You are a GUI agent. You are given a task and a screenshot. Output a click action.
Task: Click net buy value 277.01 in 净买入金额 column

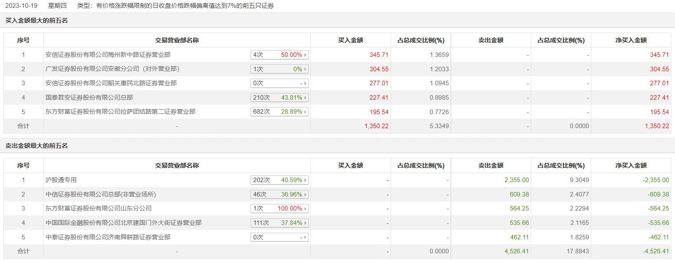(x=660, y=83)
